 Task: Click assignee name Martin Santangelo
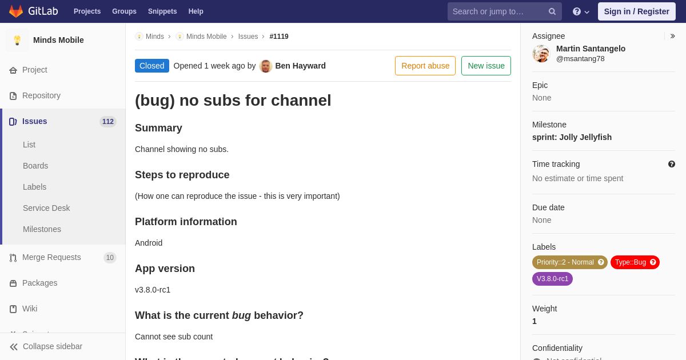click(x=591, y=49)
